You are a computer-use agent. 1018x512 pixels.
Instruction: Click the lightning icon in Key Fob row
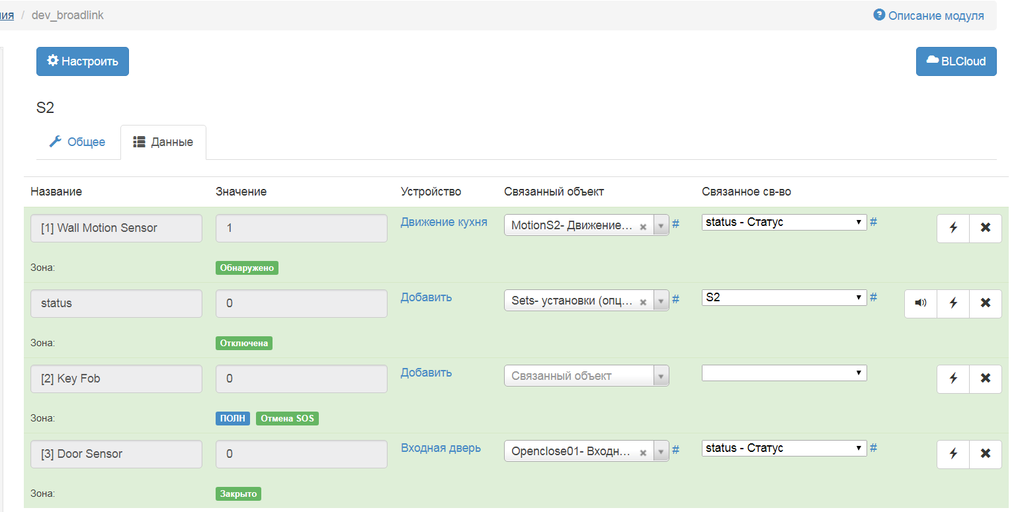pos(953,379)
